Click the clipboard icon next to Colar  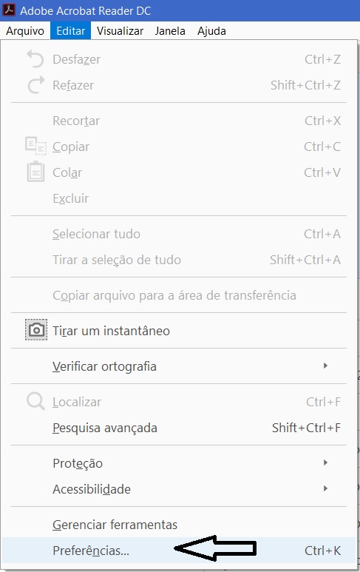click(x=35, y=172)
